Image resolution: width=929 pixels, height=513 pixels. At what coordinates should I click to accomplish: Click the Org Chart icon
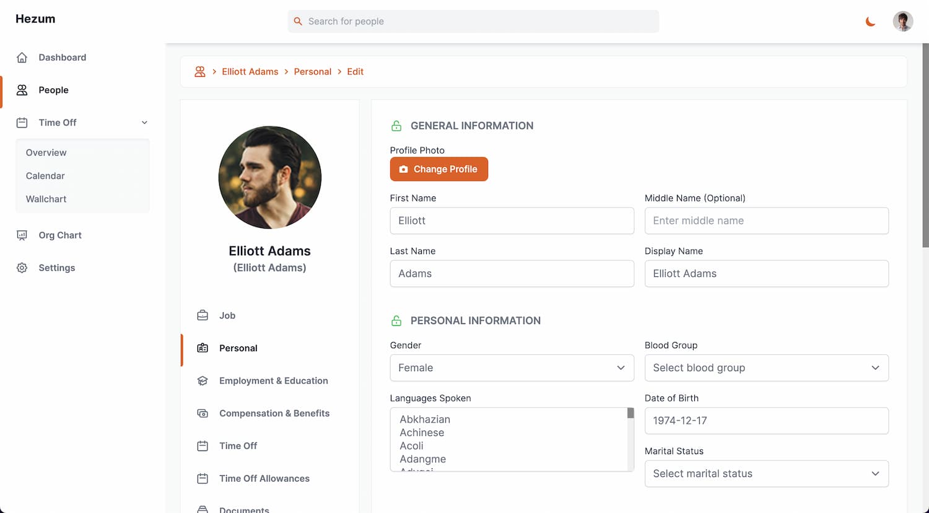tap(22, 235)
